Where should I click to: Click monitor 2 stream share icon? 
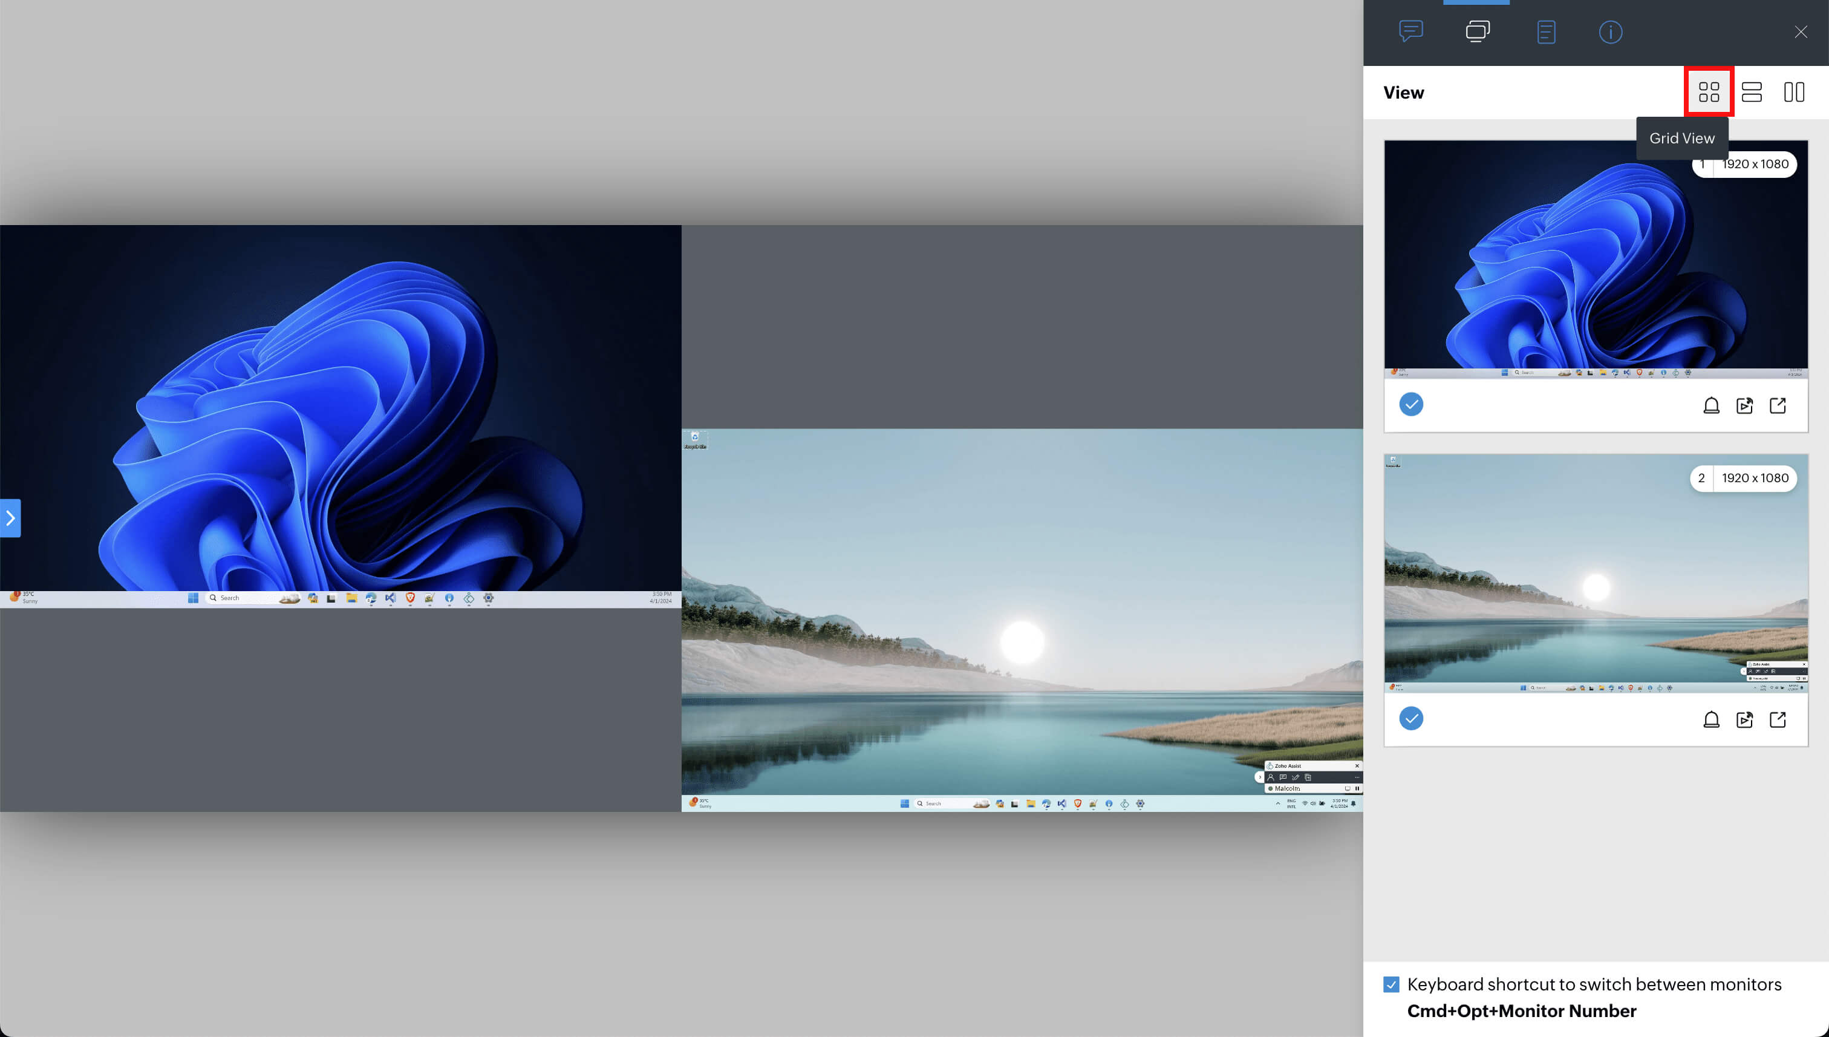pos(1744,719)
